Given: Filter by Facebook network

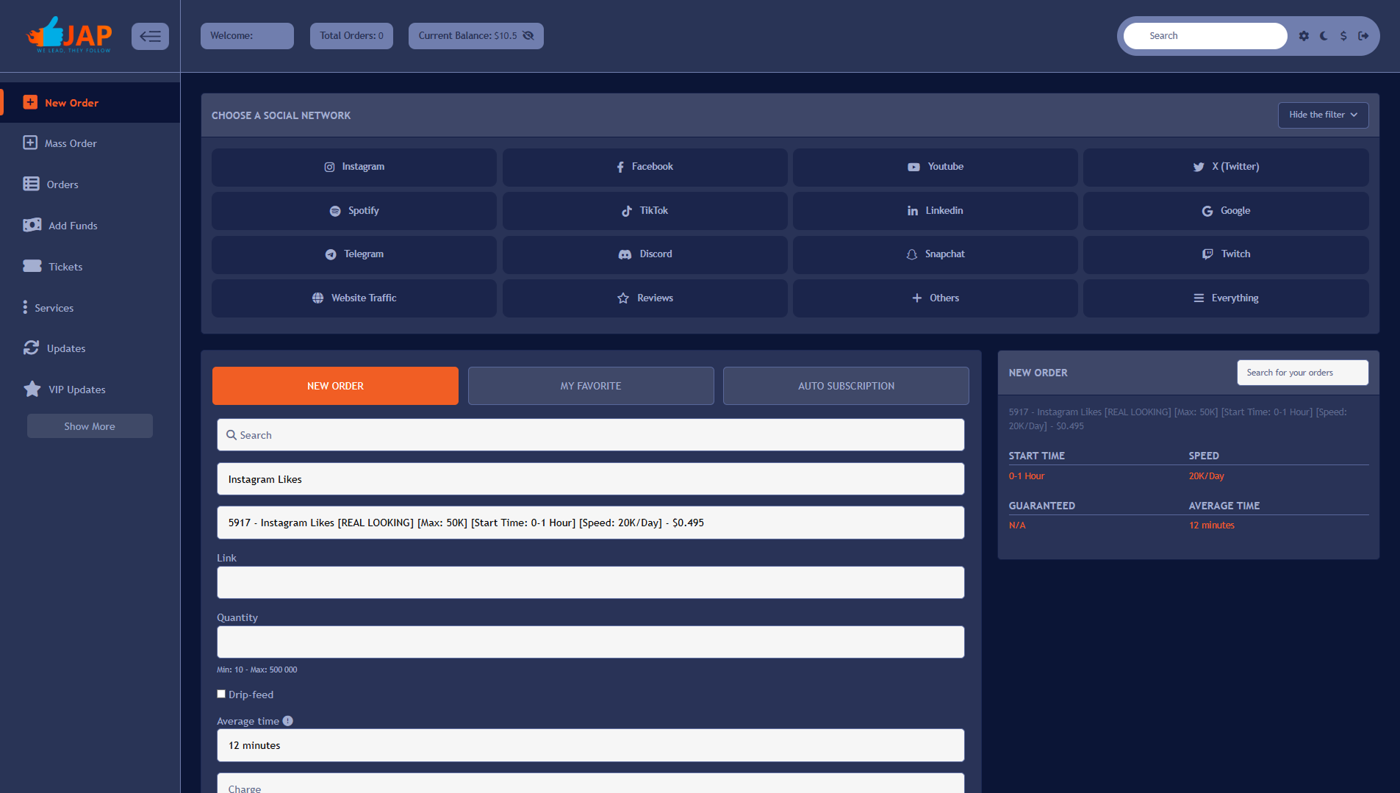Looking at the screenshot, I should click(x=645, y=167).
